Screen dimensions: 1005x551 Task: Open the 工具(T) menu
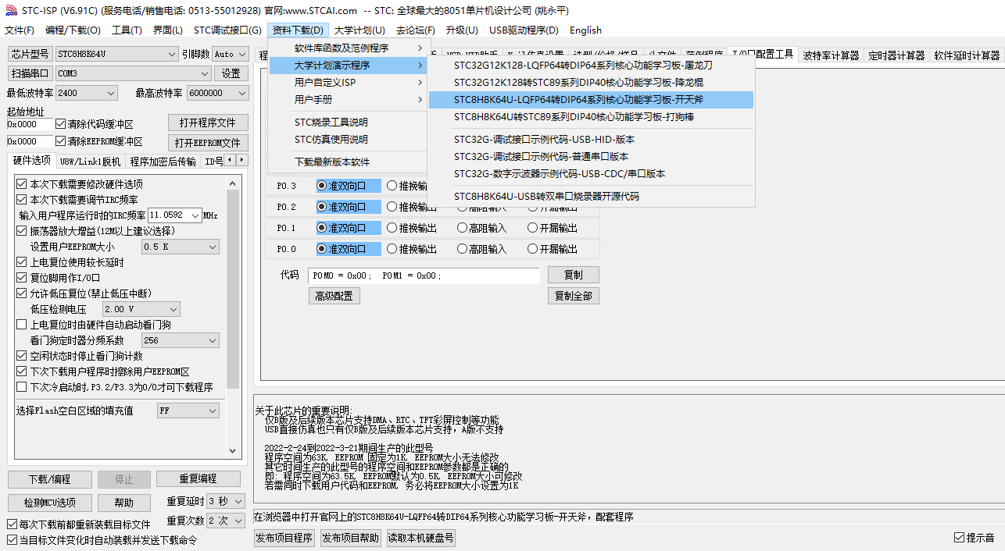pos(127,30)
